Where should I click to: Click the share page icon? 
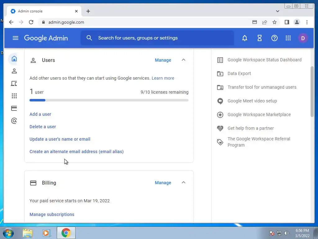click(x=265, y=22)
